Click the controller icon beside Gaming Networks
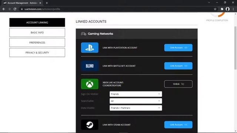 pyautogui.click(x=83, y=34)
